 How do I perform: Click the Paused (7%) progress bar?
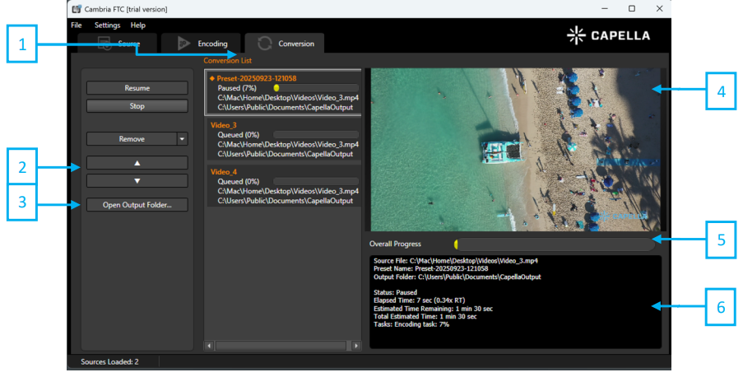(x=316, y=88)
